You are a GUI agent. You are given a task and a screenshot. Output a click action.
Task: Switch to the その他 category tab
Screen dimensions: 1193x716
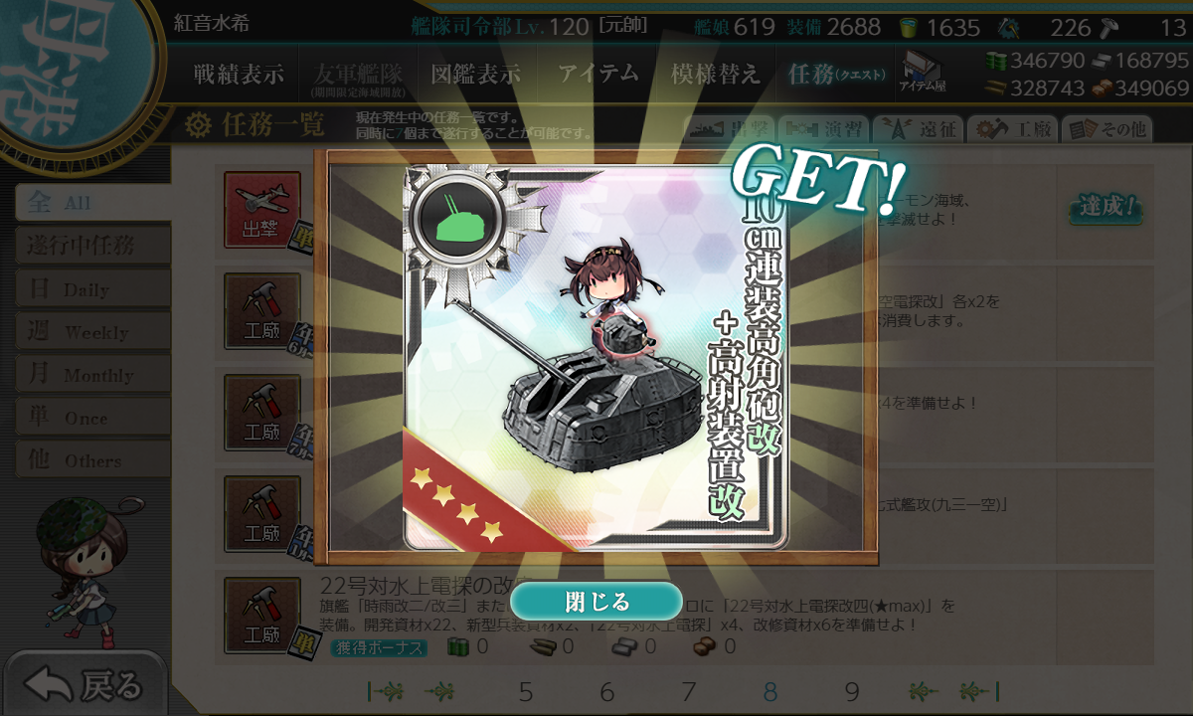[x=1107, y=128]
